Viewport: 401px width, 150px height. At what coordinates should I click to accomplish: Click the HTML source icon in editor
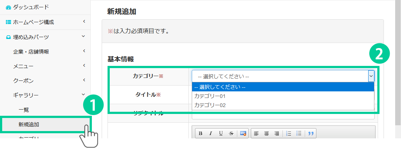243,134
